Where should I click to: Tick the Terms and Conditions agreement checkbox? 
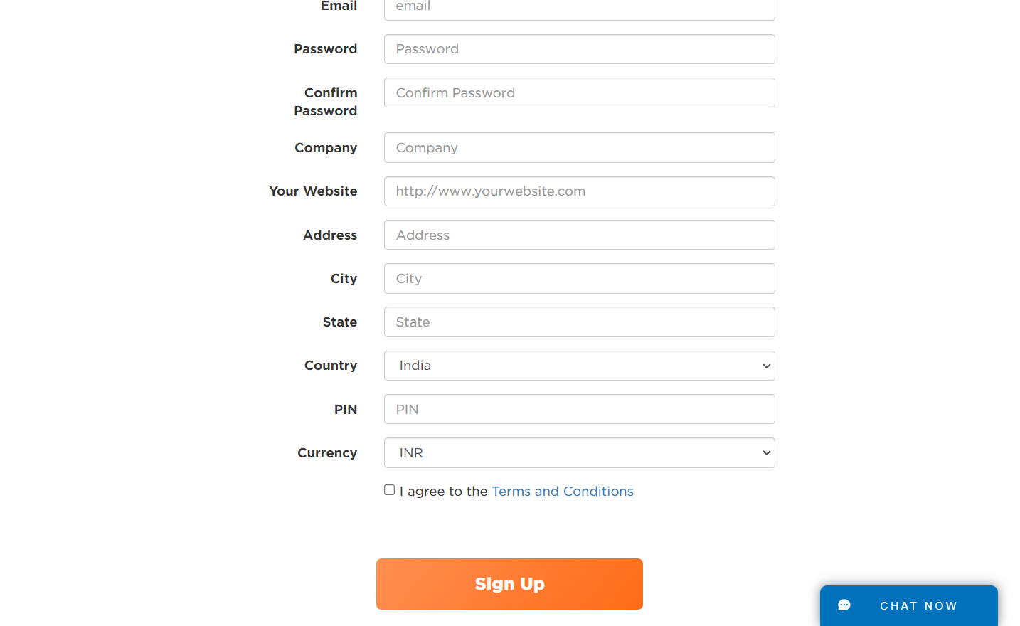389,490
